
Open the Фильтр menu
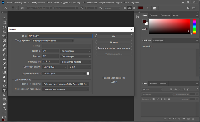coord(77,3)
